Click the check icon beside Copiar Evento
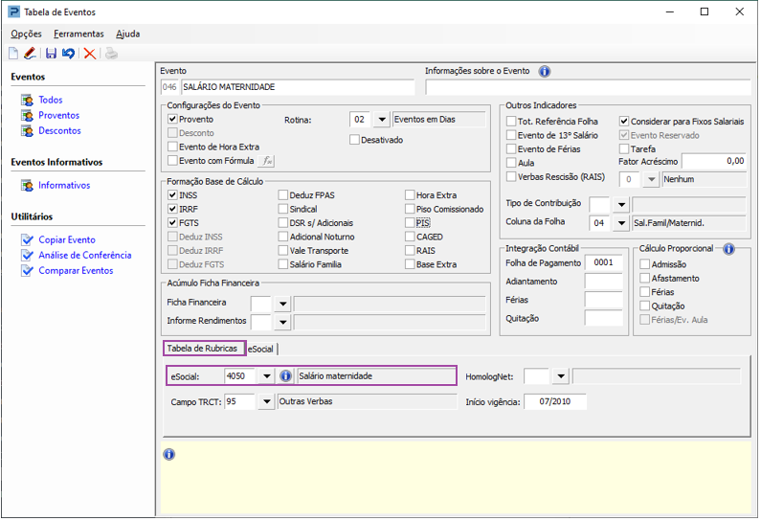This screenshot has width=761, height=521. [27, 239]
